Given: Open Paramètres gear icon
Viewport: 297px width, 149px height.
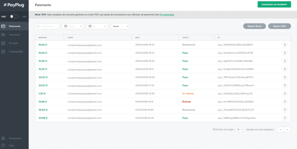Looking at the screenshot, I should click(x=3, y=138).
